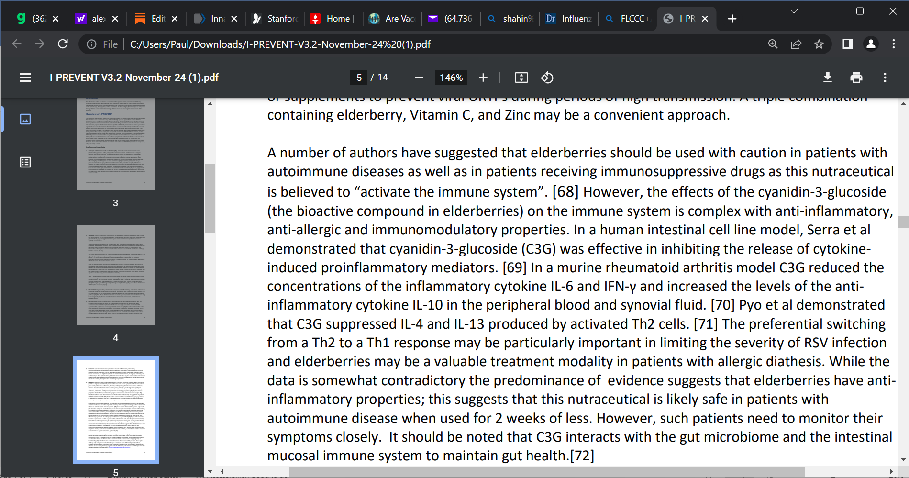Screen dimensions: 909x478
Task: Switch to the (64,736 mail tab
Action: [x=452, y=19]
